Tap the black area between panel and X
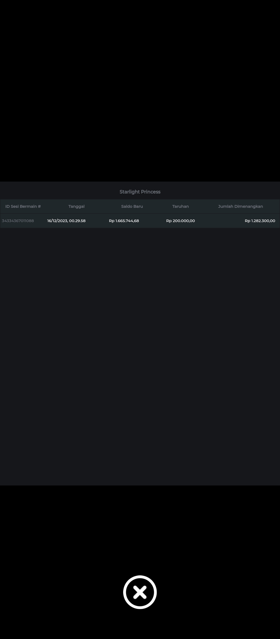 pyautogui.click(x=140, y=527)
